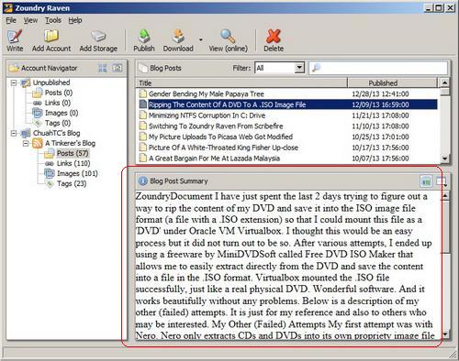Select post A Great Bargain For Me At Lazada

(214, 159)
